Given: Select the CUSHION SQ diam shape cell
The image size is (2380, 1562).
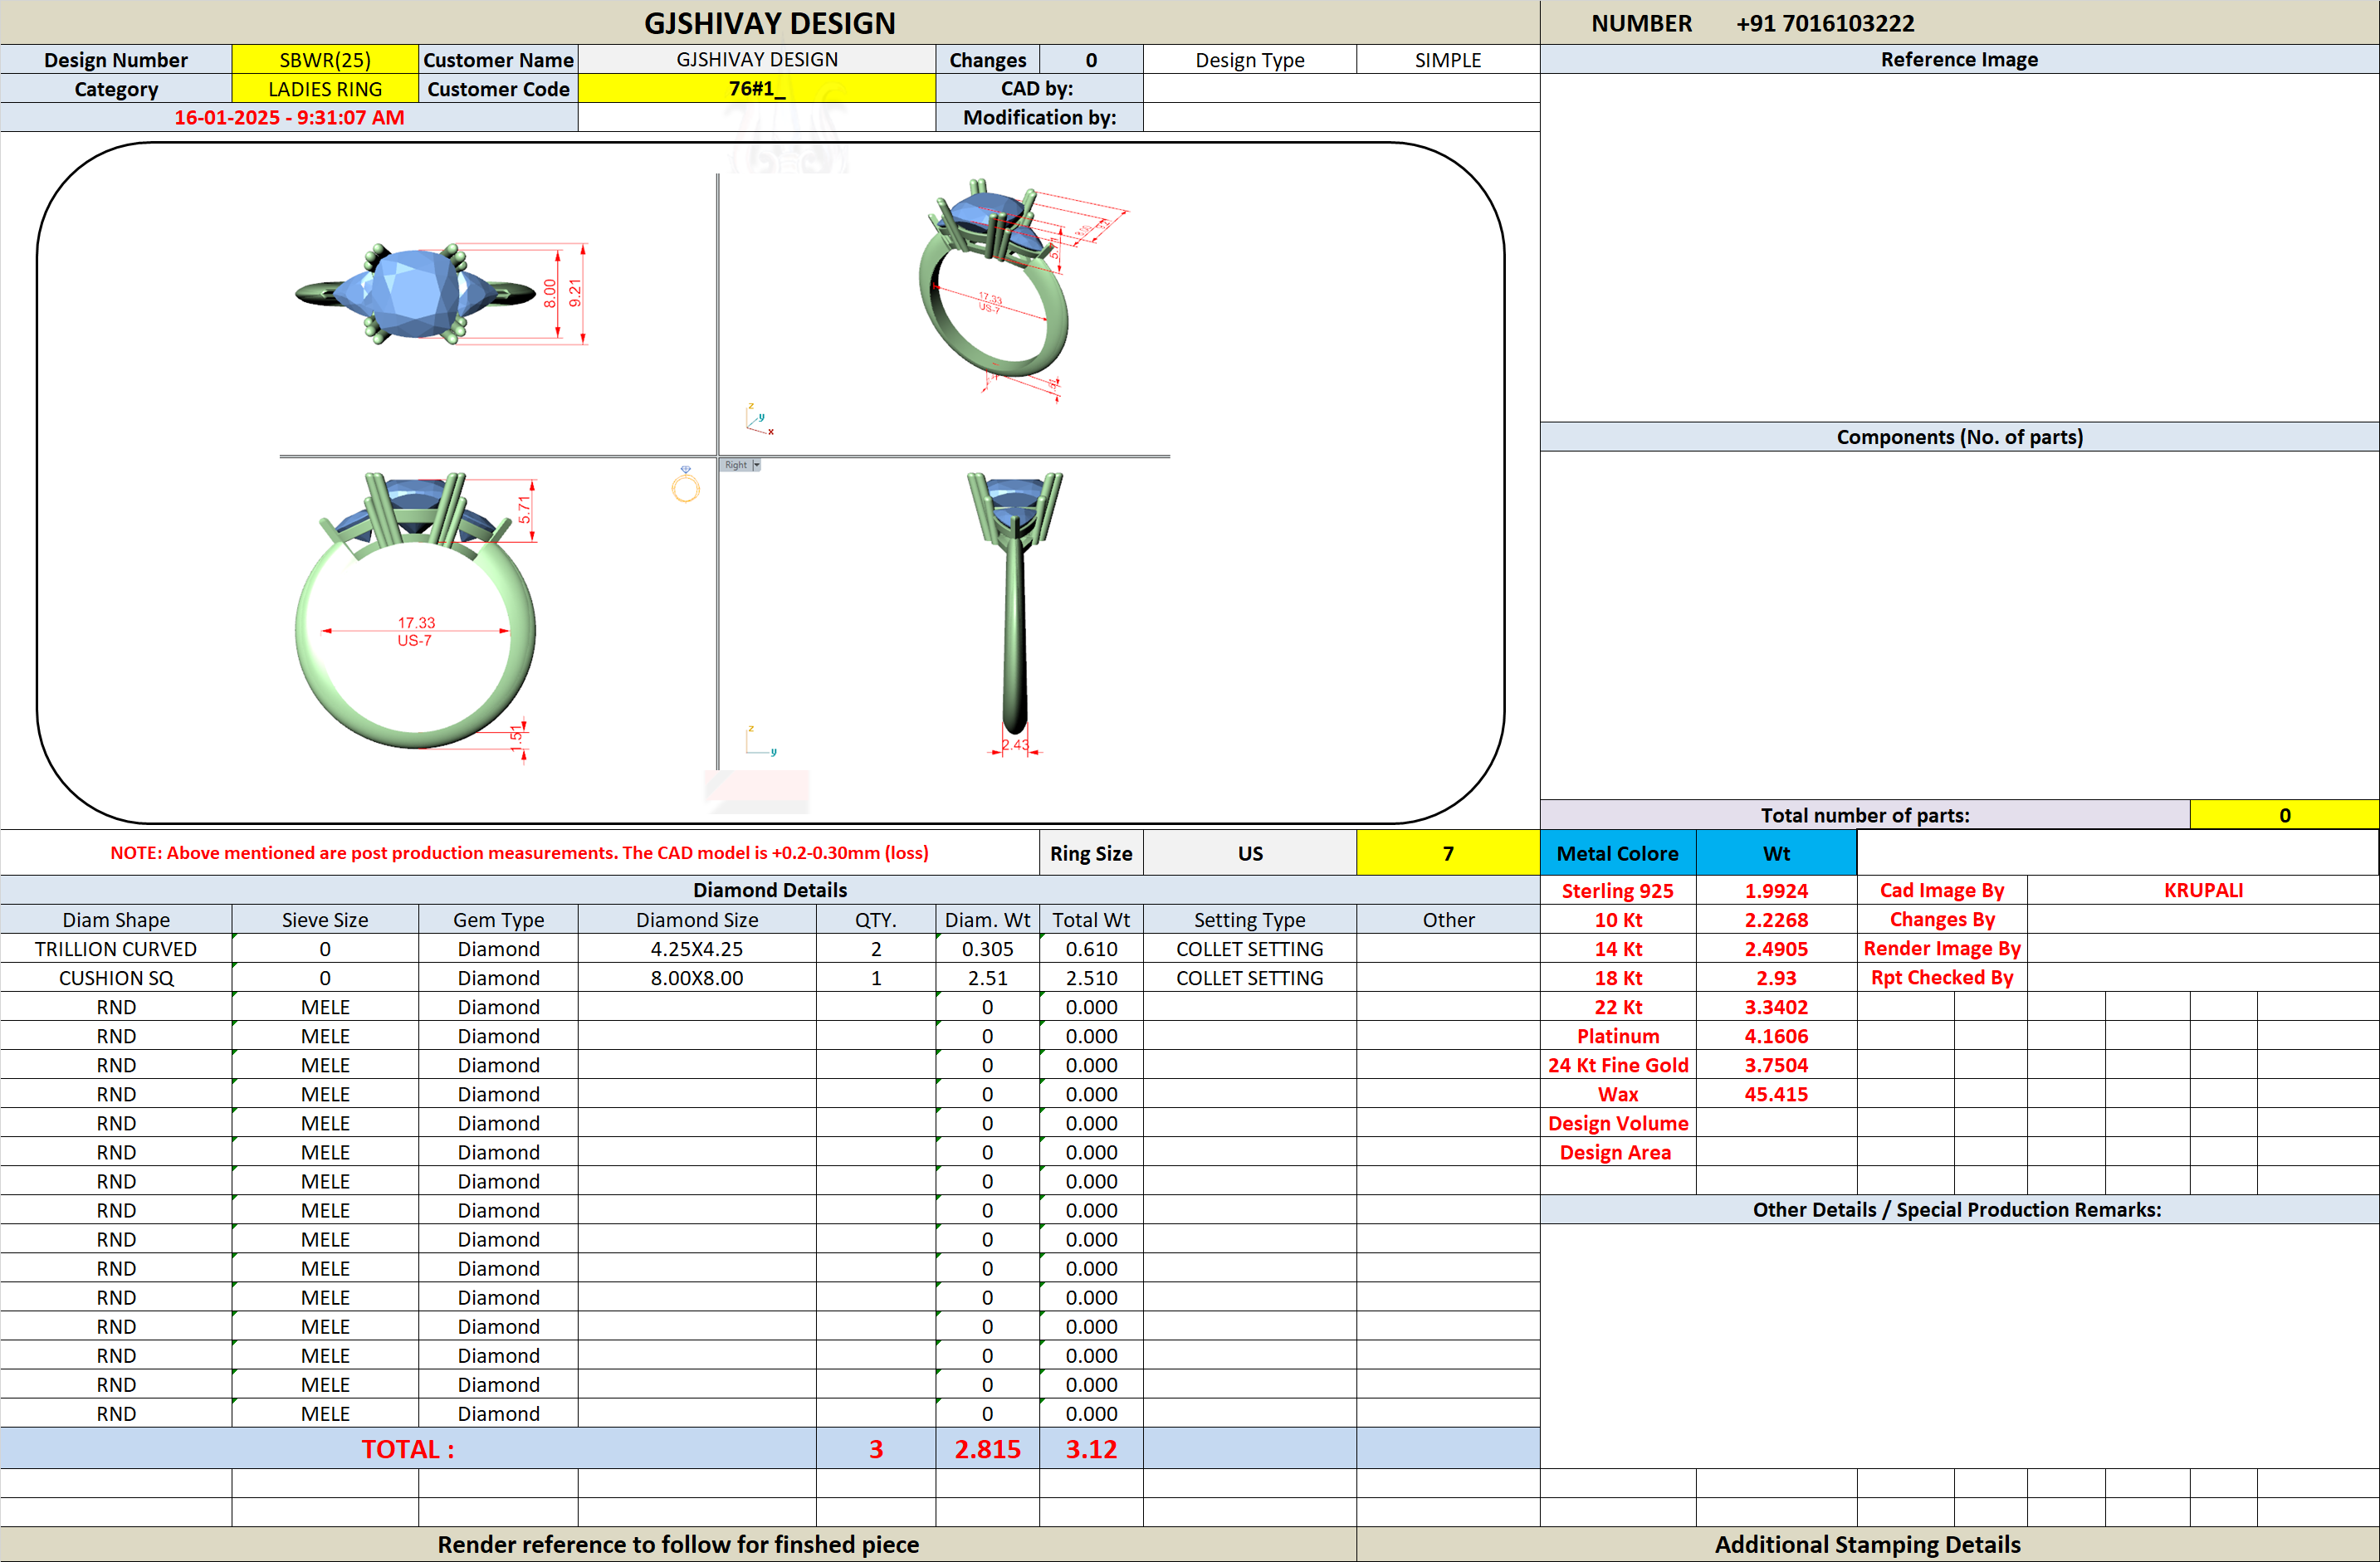Looking at the screenshot, I should click(x=116, y=978).
